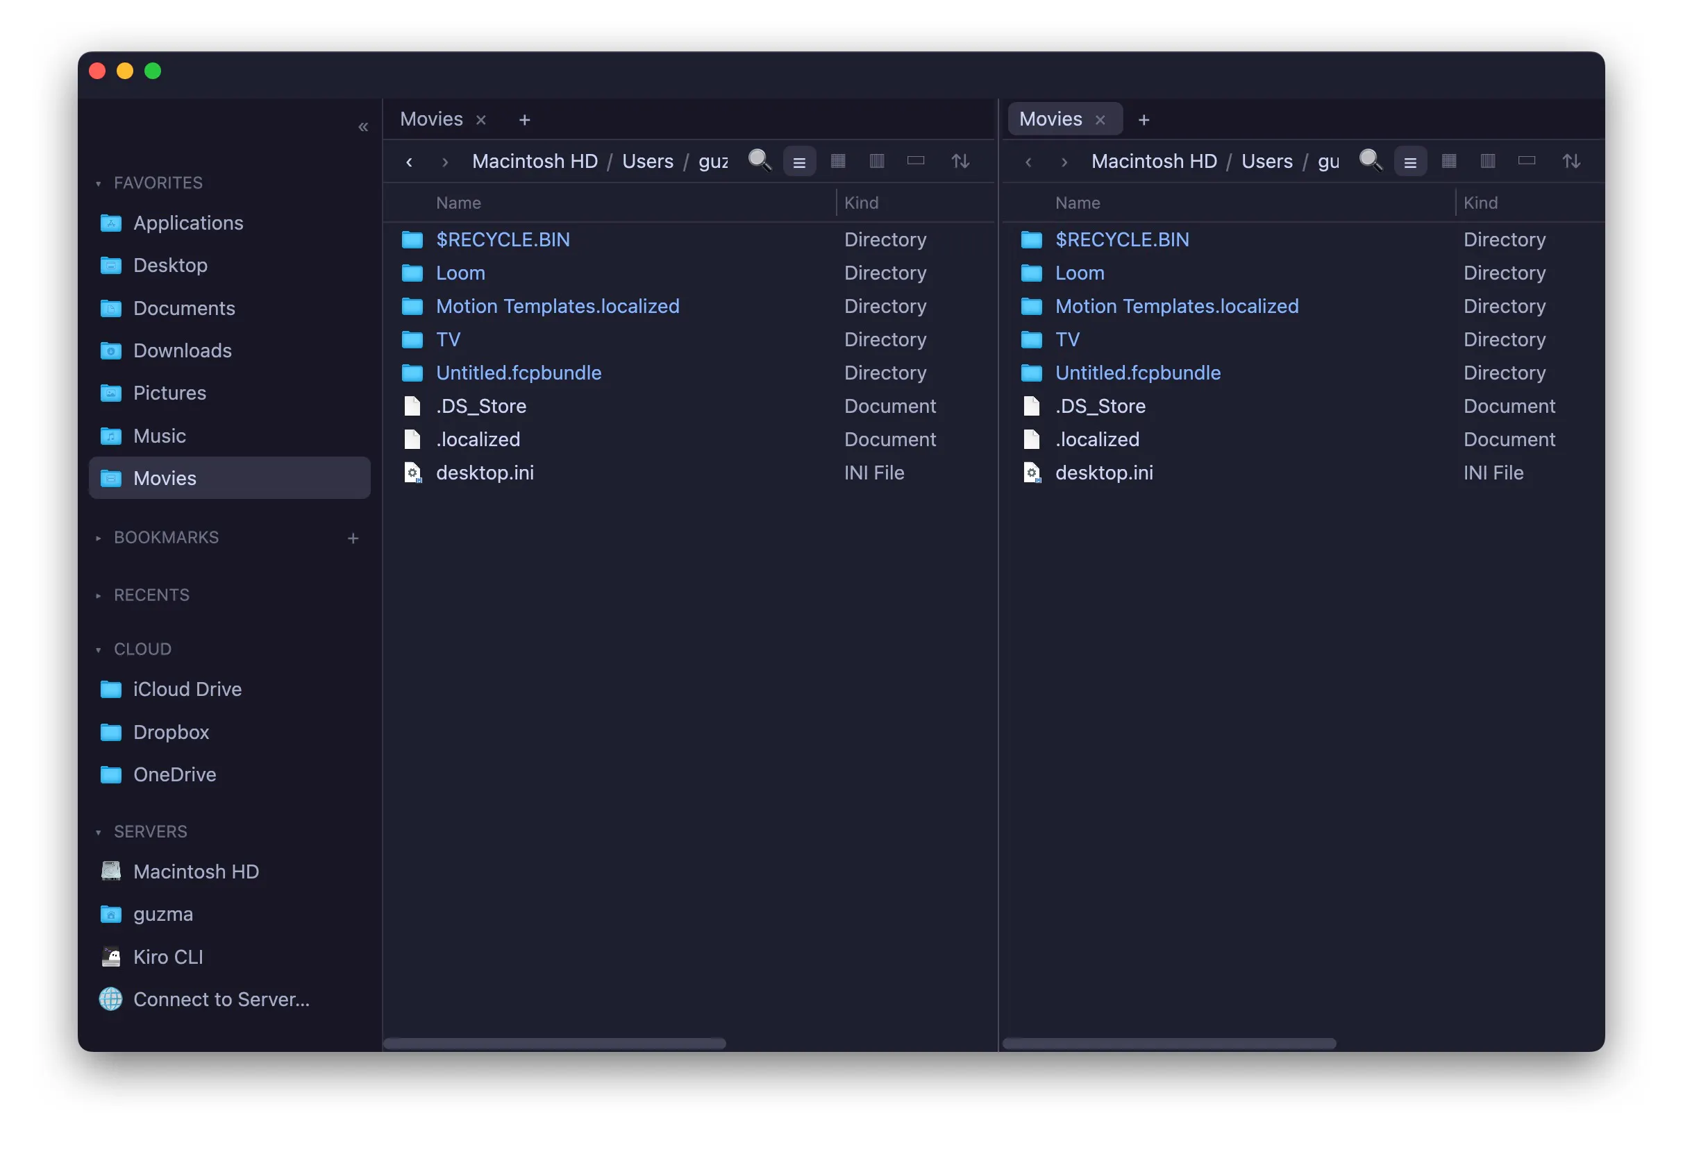The width and height of the screenshot is (1683, 1156).
Task: Close the Movies tab in left pane
Action: coord(480,120)
